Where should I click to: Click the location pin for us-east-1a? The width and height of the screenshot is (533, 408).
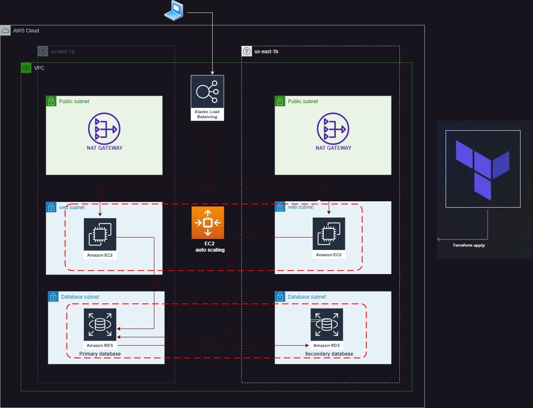pos(42,51)
